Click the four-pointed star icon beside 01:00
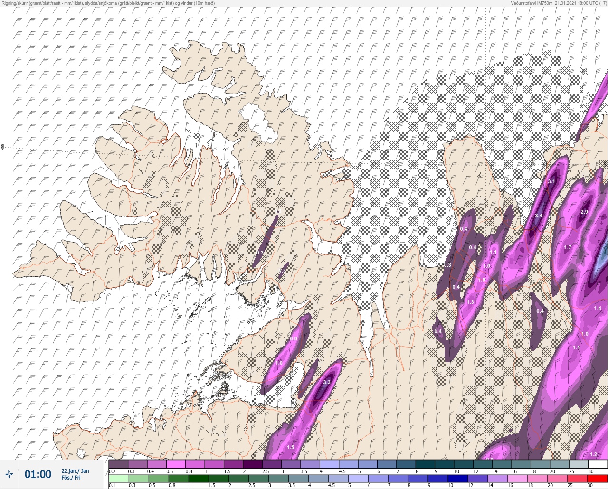 click(9, 474)
